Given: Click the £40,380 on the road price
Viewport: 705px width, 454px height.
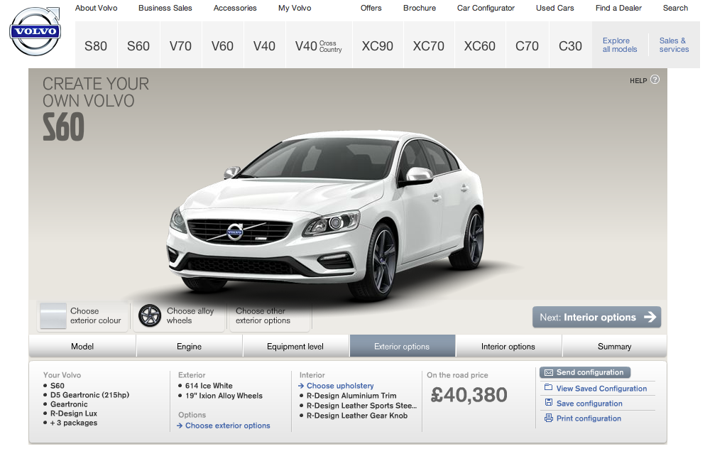Looking at the screenshot, I should point(469,395).
